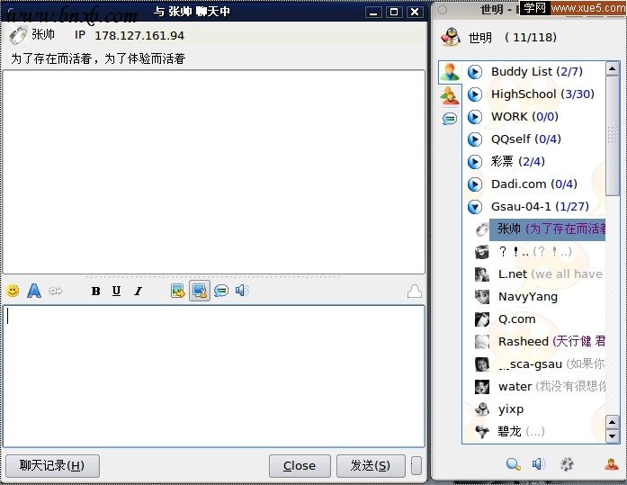
Task: Click the round button in 世明 window title bar
Action: tap(443, 10)
